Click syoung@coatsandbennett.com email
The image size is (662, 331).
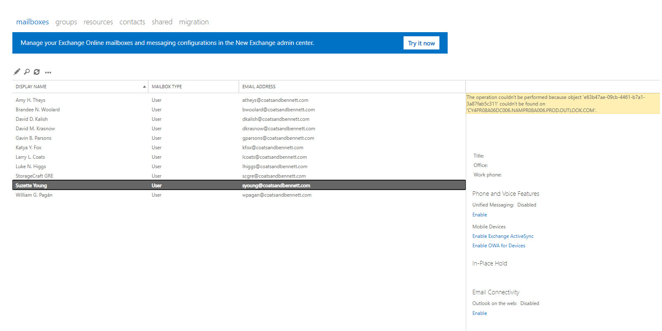pyautogui.click(x=276, y=185)
